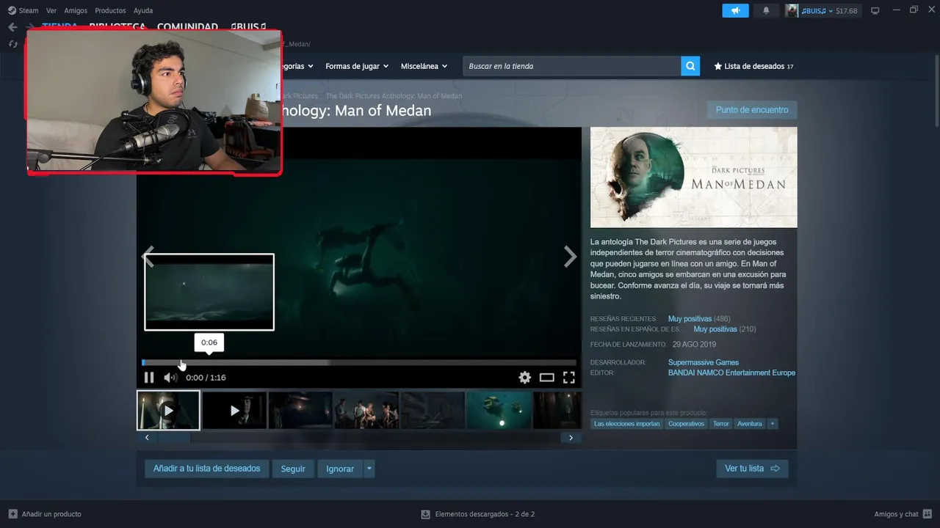Click the Big Picture mode monitor icon

[875, 11]
